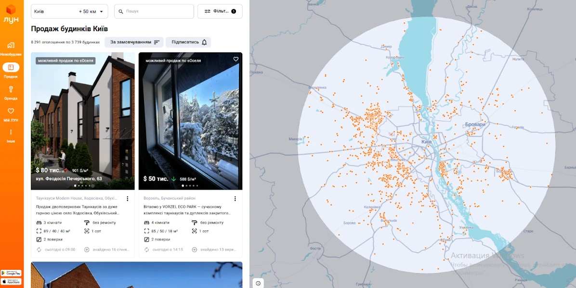Open more options for Ворзель listing
The height and width of the screenshot is (288, 576).
pos(235,199)
